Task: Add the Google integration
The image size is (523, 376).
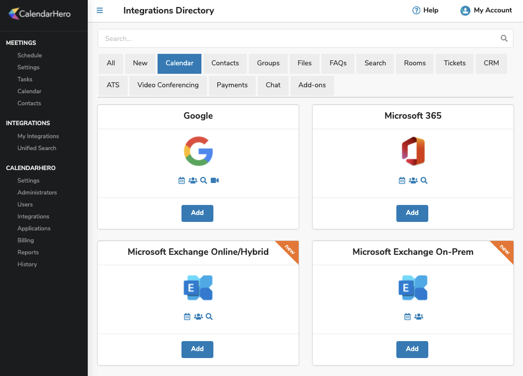Action: [197, 213]
